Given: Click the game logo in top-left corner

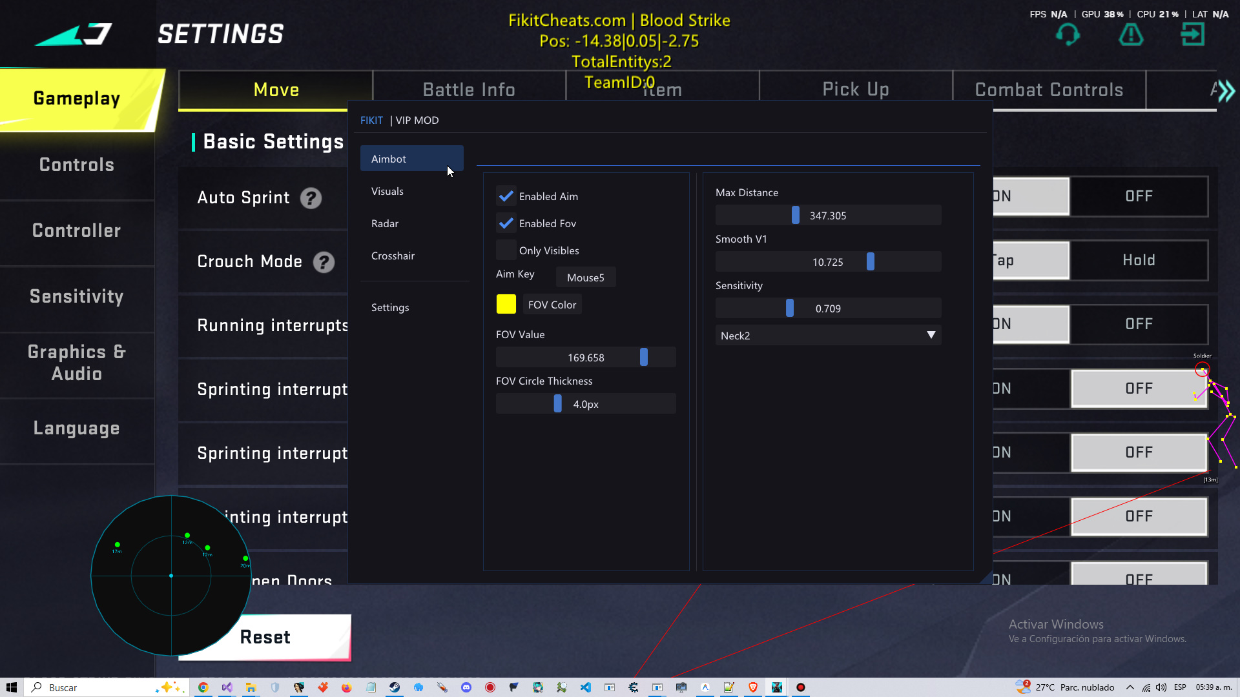Looking at the screenshot, I should click(x=73, y=34).
